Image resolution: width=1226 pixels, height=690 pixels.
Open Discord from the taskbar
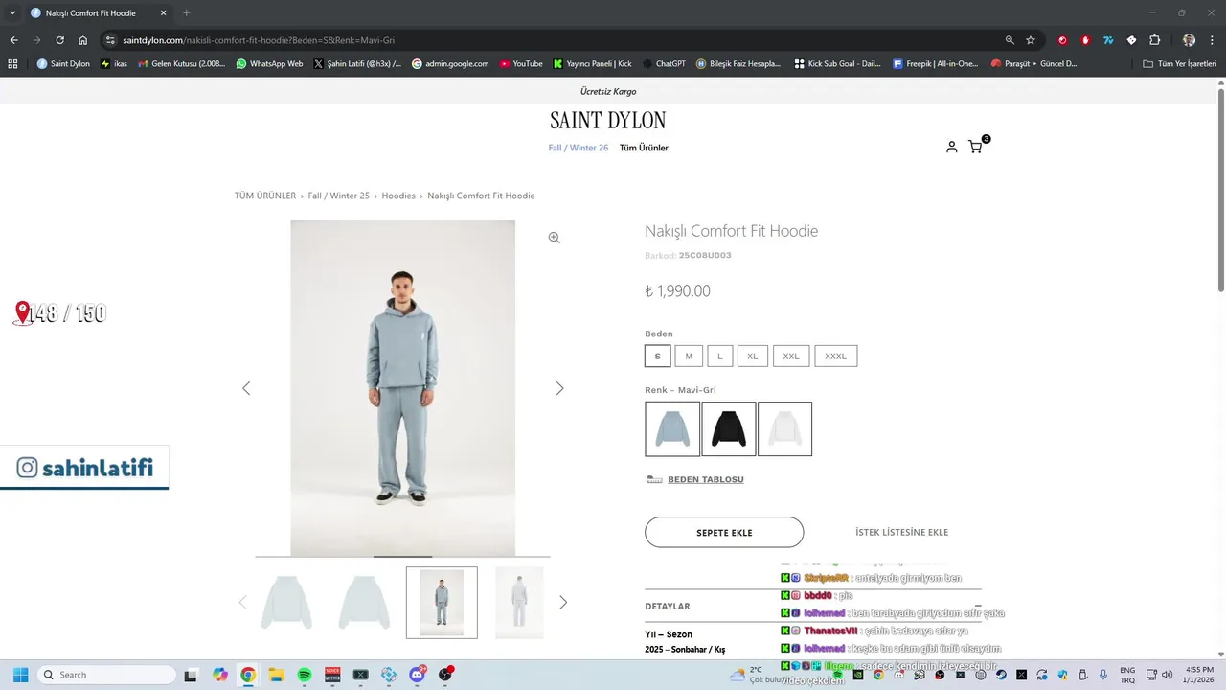point(418,675)
